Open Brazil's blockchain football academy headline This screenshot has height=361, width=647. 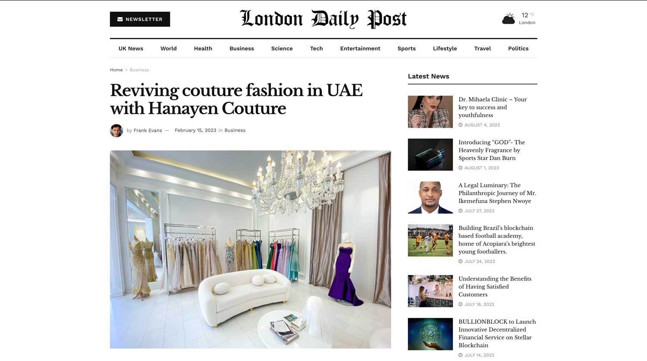click(x=497, y=240)
